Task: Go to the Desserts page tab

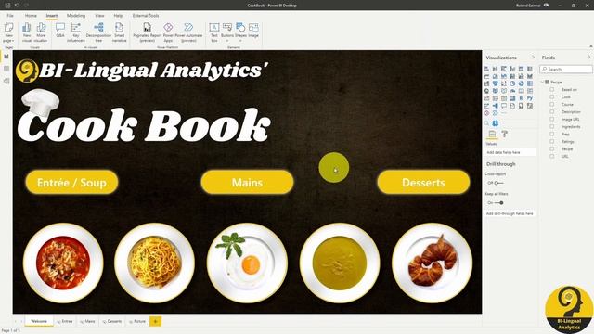Action: pos(112,321)
